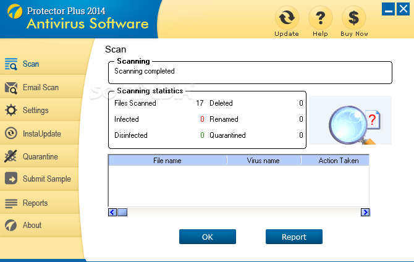The image size is (414, 262).
Task: Click the 'Files Scanned' label
Action: [135, 103]
